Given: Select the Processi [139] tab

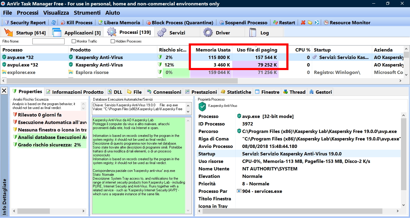Looking at the screenshot, I should click(x=129, y=32).
